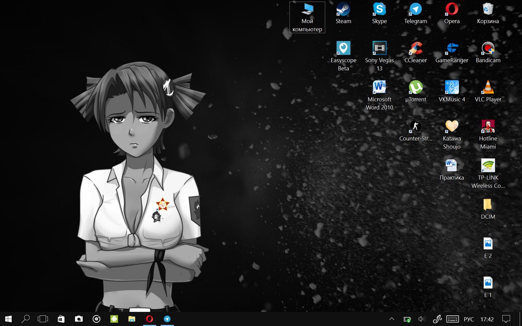This screenshot has width=522, height=326.
Task: Select the VLC Player shortcut
Action: click(x=488, y=92)
